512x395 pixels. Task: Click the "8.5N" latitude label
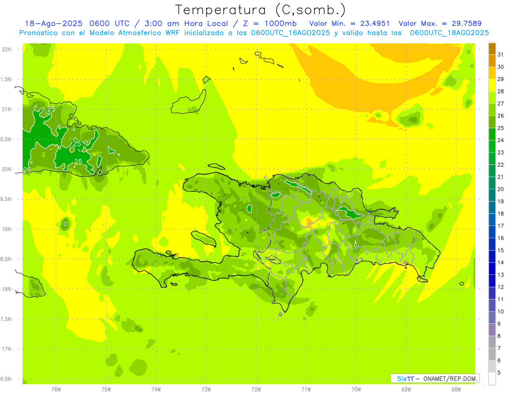(6, 259)
